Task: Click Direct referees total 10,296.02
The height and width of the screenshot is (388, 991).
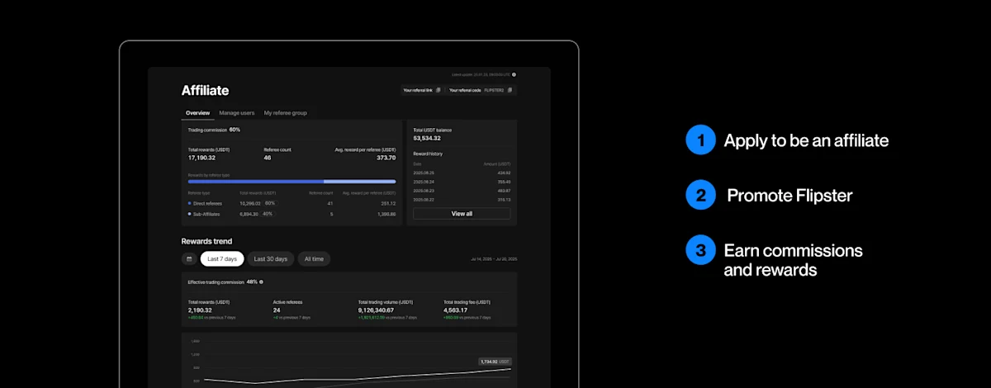Action: [x=250, y=203]
